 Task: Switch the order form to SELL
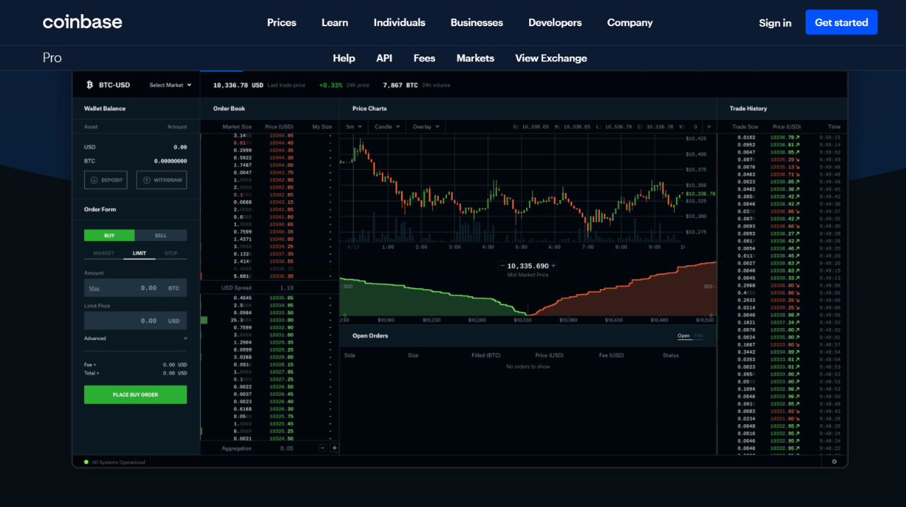[161, 235]
